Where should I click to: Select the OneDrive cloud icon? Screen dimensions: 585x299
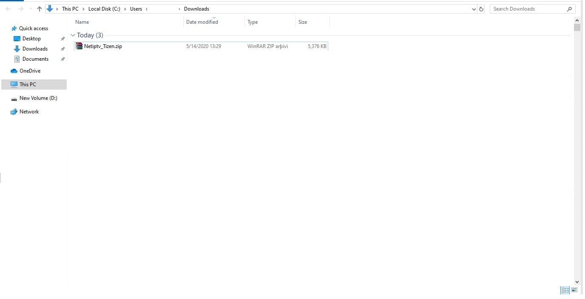[x=14, y=71]
